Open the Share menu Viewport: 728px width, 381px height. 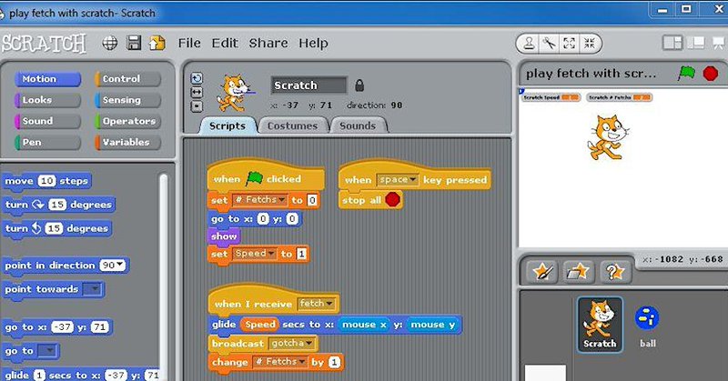pos(268,43)
